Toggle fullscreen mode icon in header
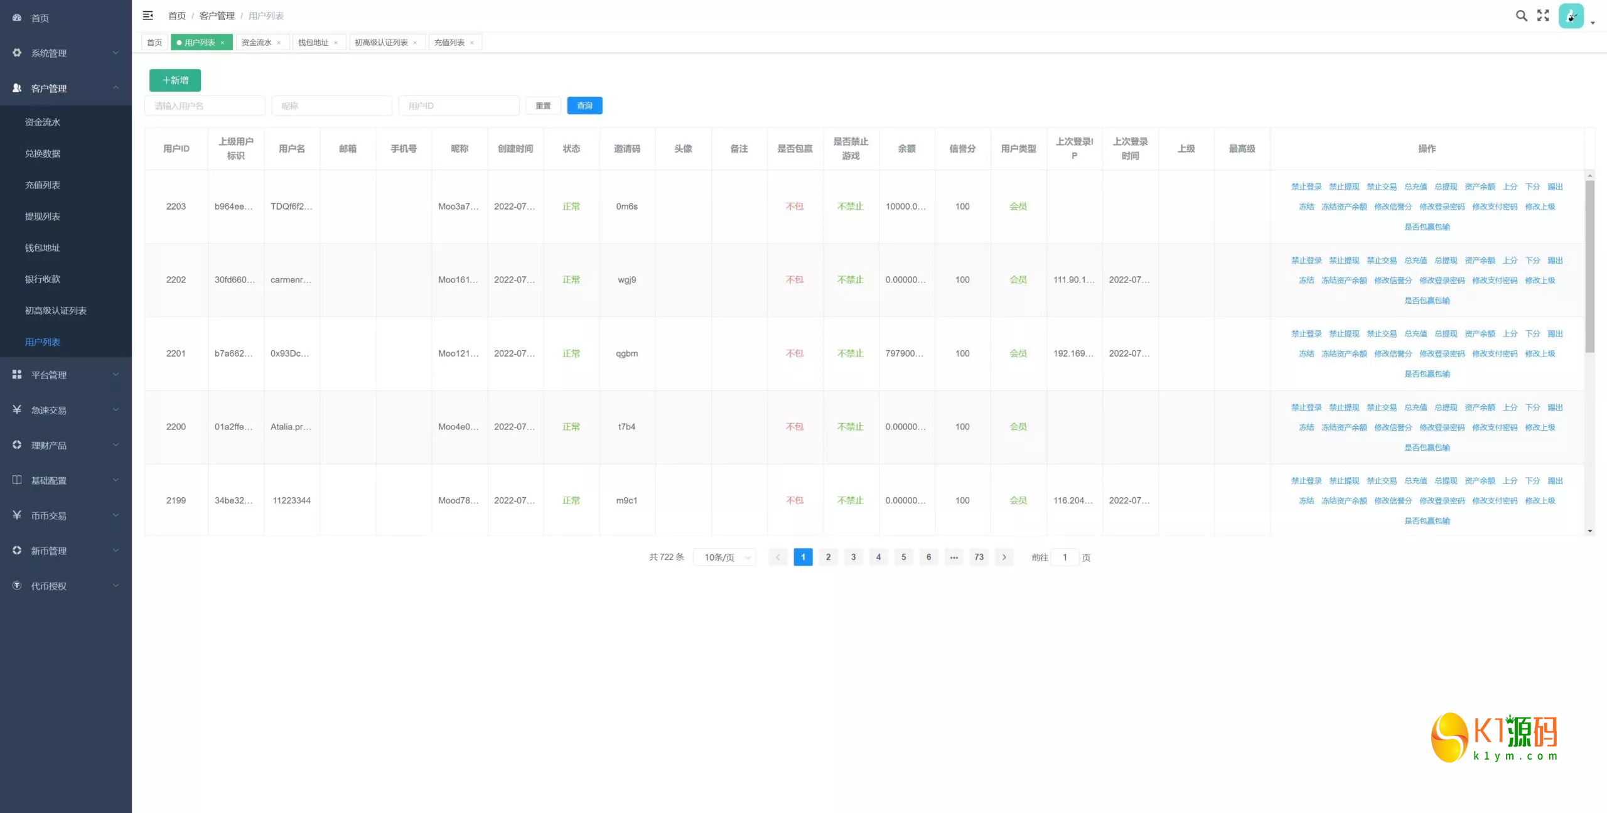Viewport: 1607px width, 813px height. tap(1543, 16)
